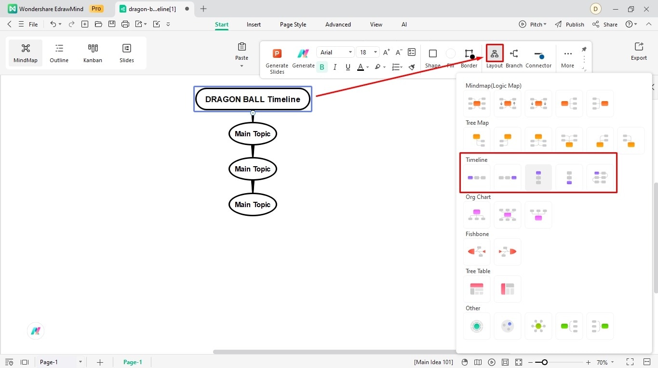Click the Publish button
658x368 pixels.
pos(569,25)
